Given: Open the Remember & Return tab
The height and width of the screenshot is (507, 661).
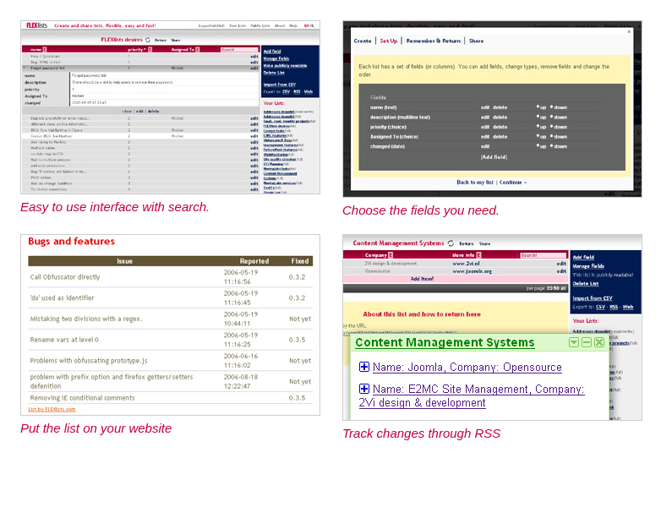Looking at the screenshot, I should [434, 41].
